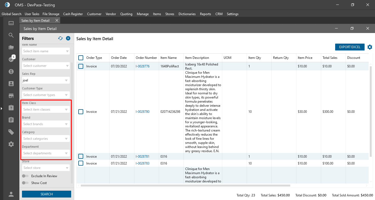Viewport: 375px width, 200px height.
Task: Click the price tag sidebar icon
Action: click(x=11, y=132)
